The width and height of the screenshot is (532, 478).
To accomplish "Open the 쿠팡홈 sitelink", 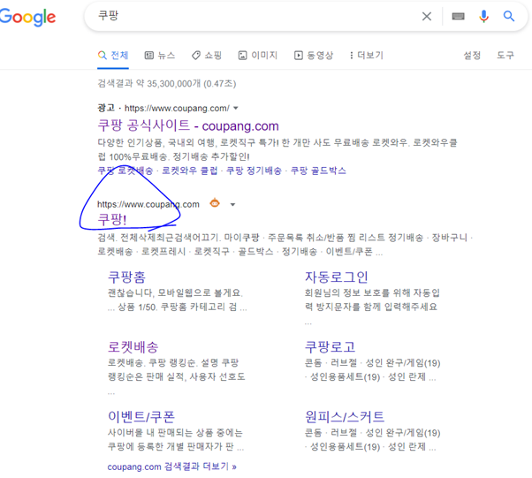I will point(126,277).
